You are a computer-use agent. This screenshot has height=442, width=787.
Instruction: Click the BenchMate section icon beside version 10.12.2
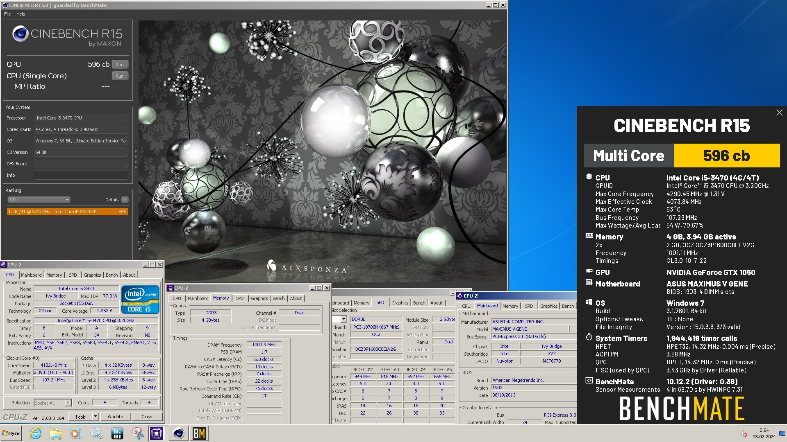click(x=589, y=381)
